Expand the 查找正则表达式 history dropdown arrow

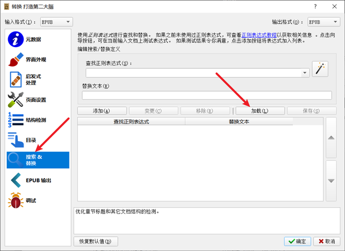305,73
